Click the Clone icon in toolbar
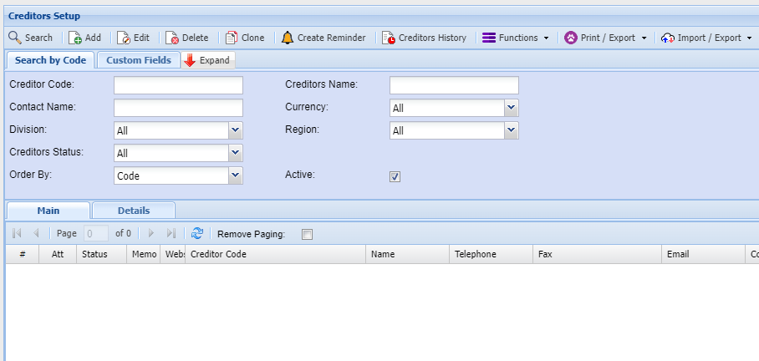 coord(232,38)
